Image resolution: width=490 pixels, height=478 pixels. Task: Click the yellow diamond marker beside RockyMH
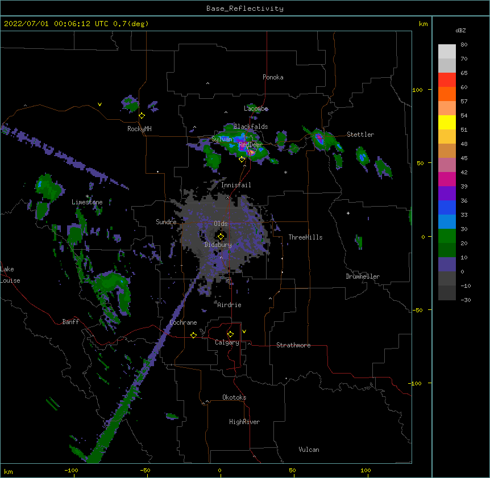(x=142, y=116)
